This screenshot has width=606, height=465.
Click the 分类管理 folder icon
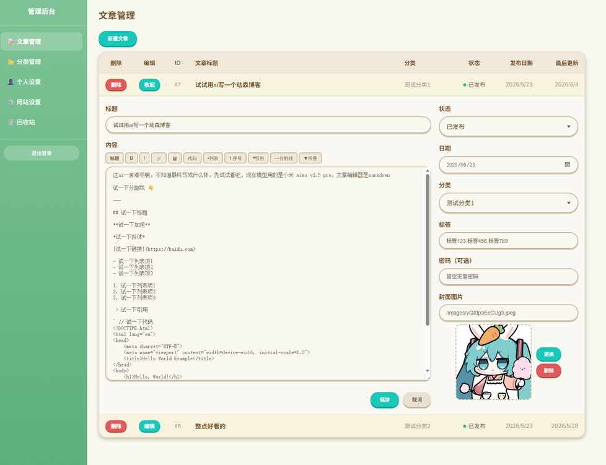[x=11, y=62]
